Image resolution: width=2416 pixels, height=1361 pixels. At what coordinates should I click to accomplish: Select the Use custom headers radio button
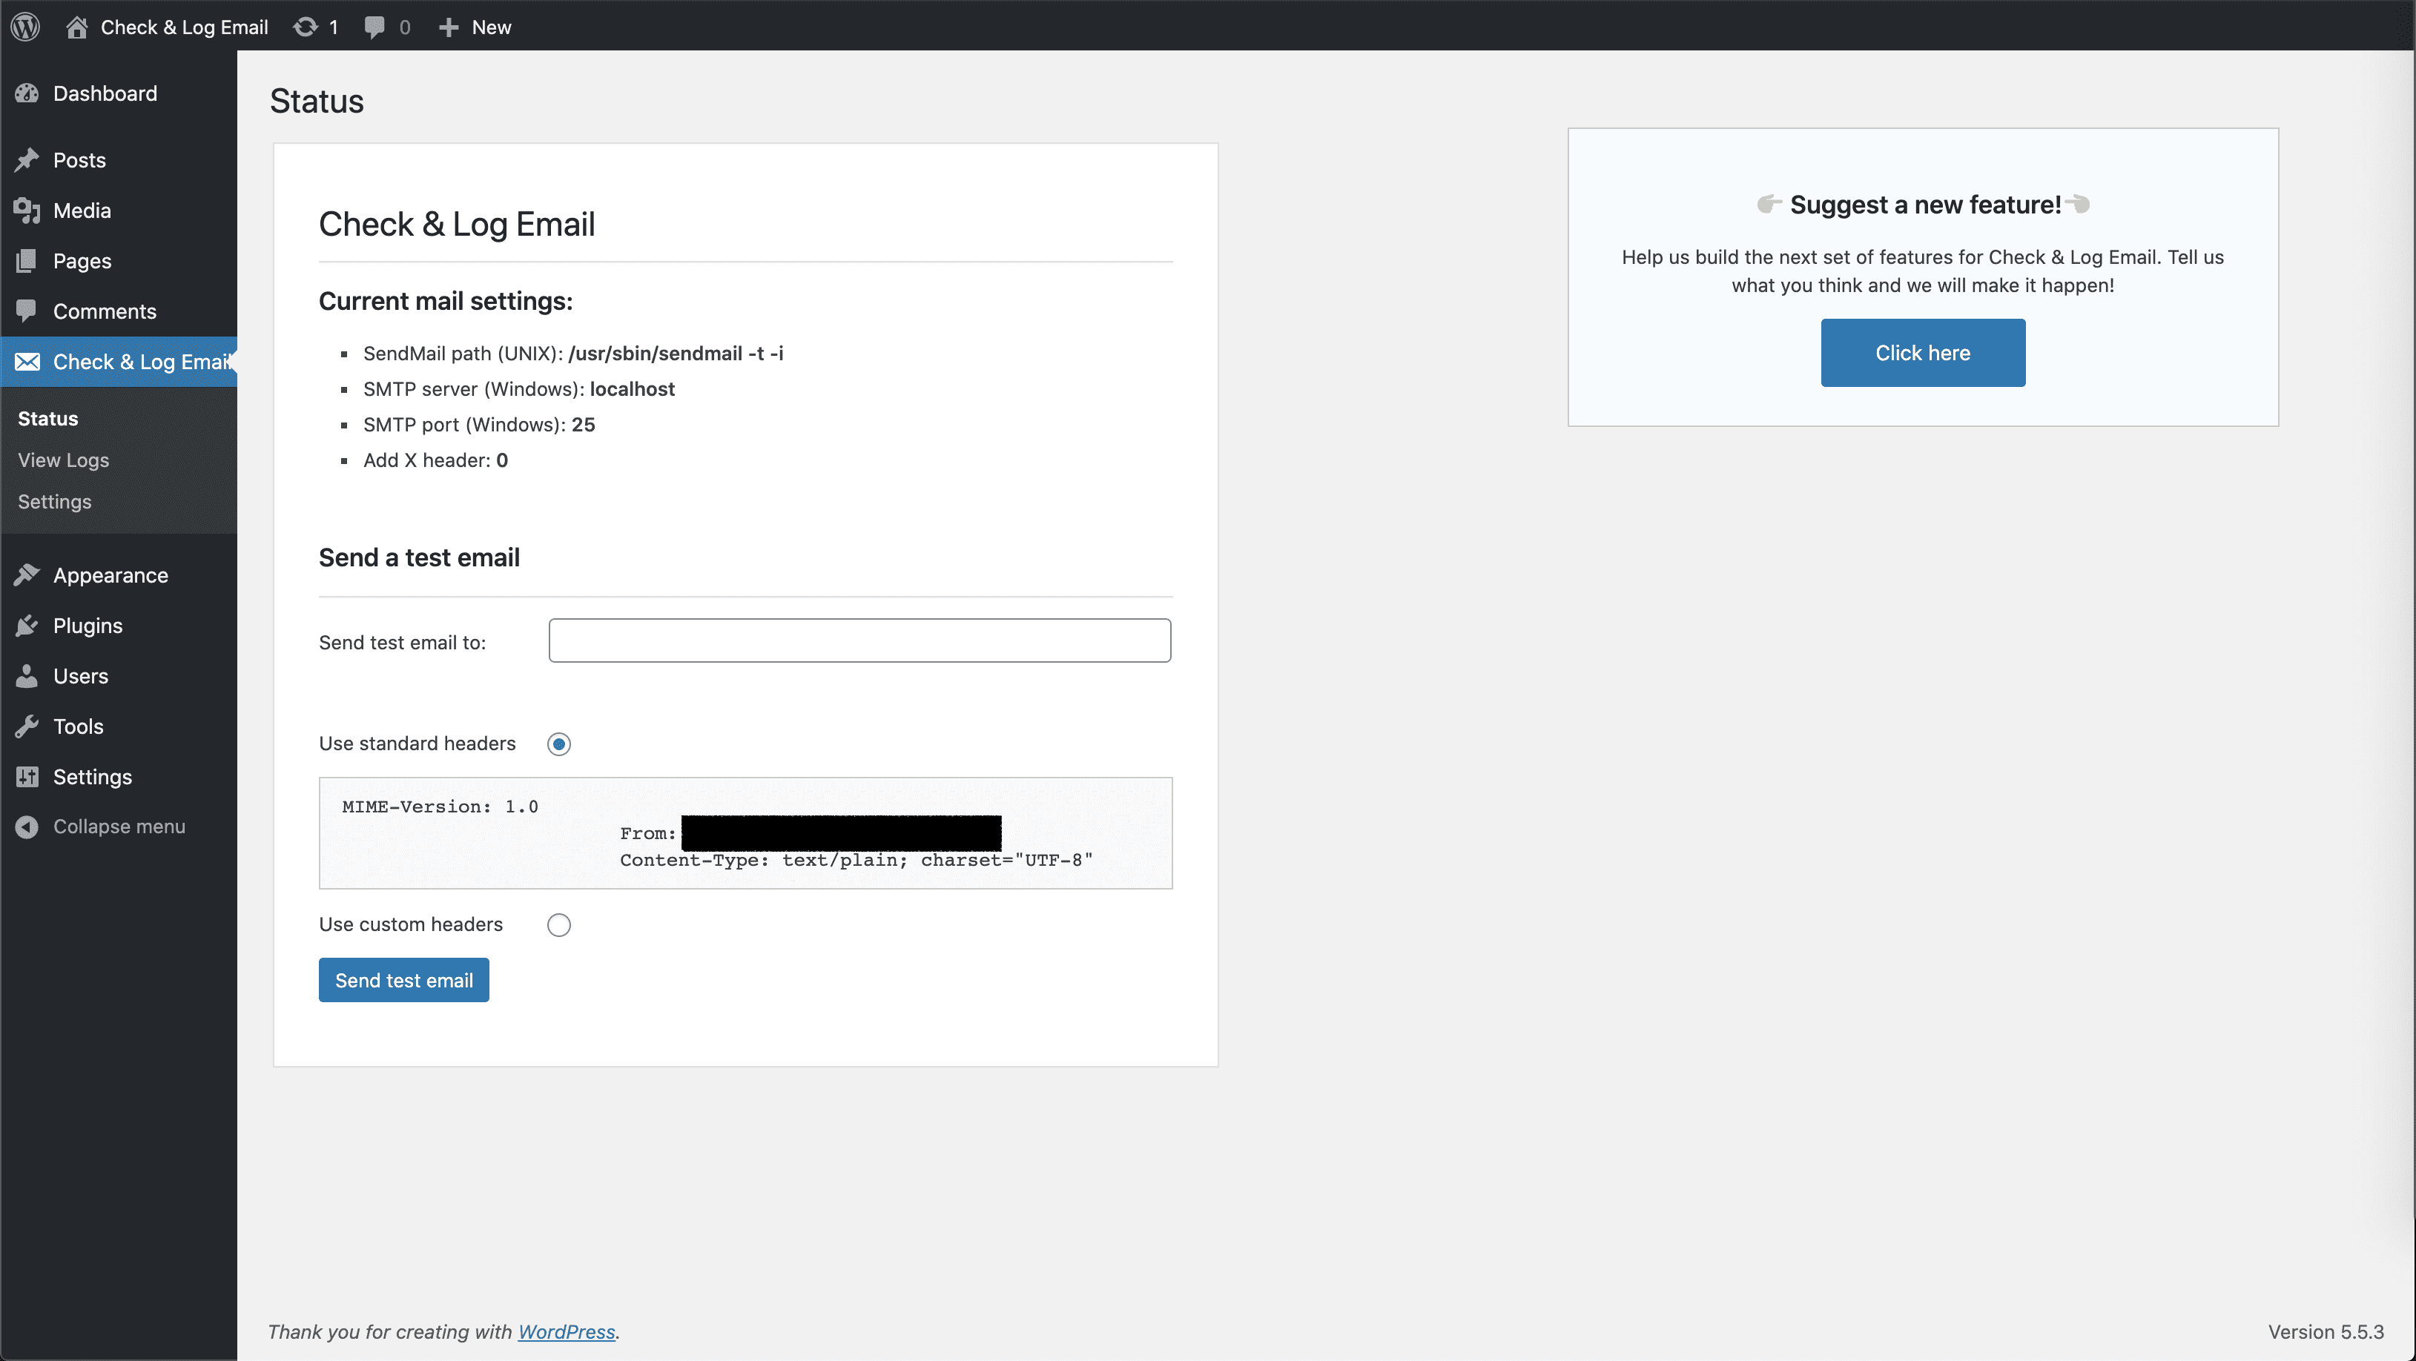pyautogui.click(x=559, y=924)
